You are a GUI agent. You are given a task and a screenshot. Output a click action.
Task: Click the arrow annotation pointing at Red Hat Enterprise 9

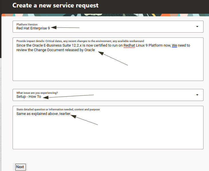(x=66, y=28)
